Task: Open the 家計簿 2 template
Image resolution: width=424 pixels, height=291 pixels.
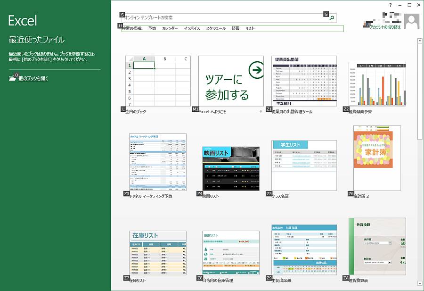Action: (x=377, y=158)
